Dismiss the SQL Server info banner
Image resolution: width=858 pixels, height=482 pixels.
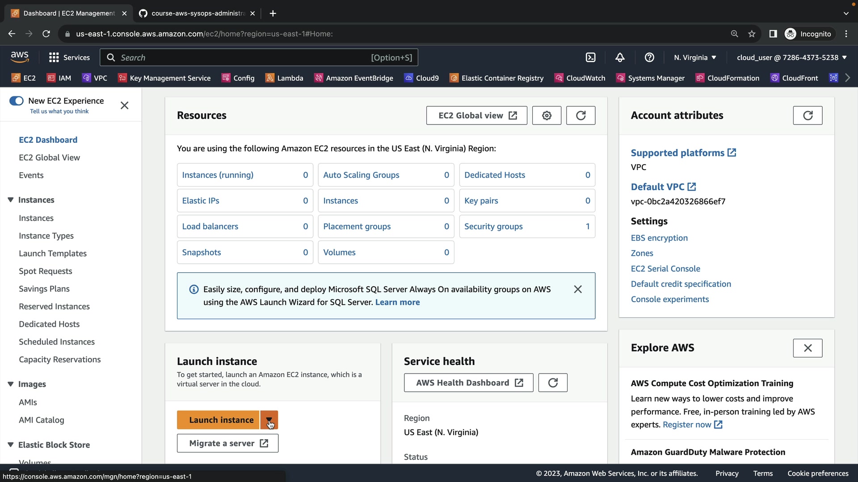pos(578,289)
